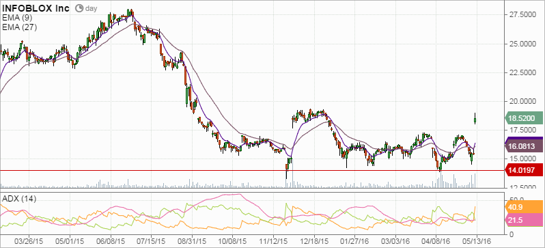This screenshot has width=545, height=248.
Task: Click the 06/08/15 date label
Action: (111, 240)
